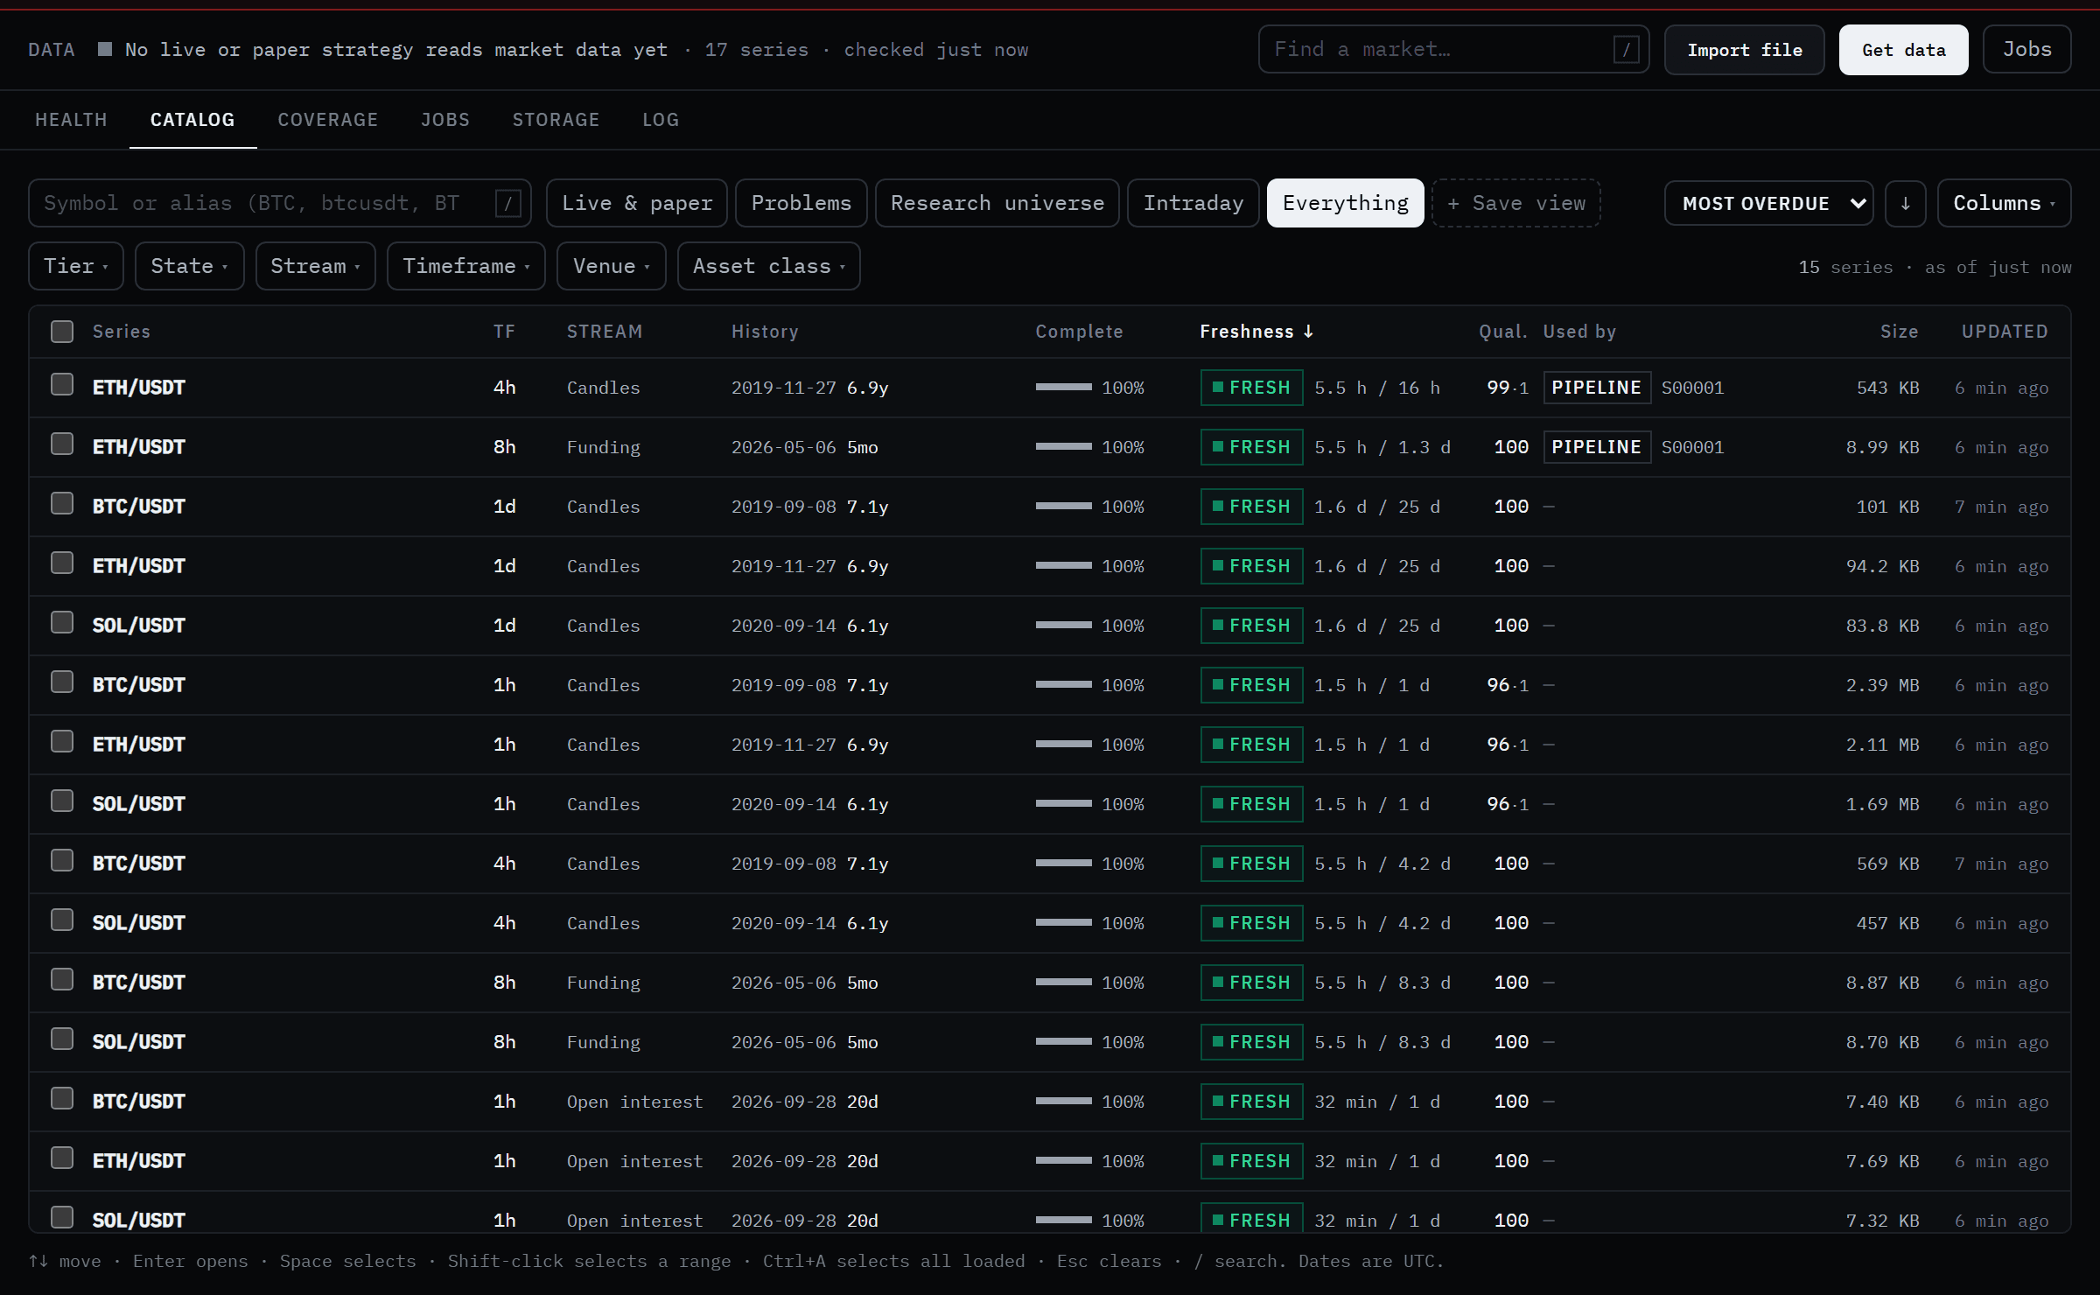Click completeness bar on ETH/USDT 4h Candles row
This screenshot has height=1295, width=2100.
pos(1063,387)
